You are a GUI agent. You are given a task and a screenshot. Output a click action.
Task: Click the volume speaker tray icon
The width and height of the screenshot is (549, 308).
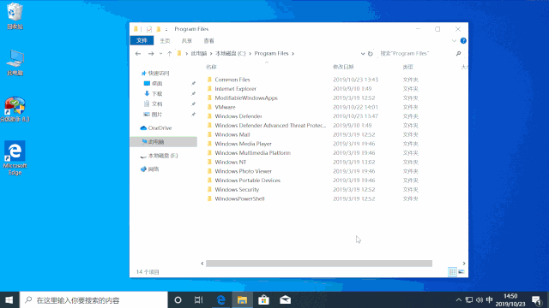[480, 300]
